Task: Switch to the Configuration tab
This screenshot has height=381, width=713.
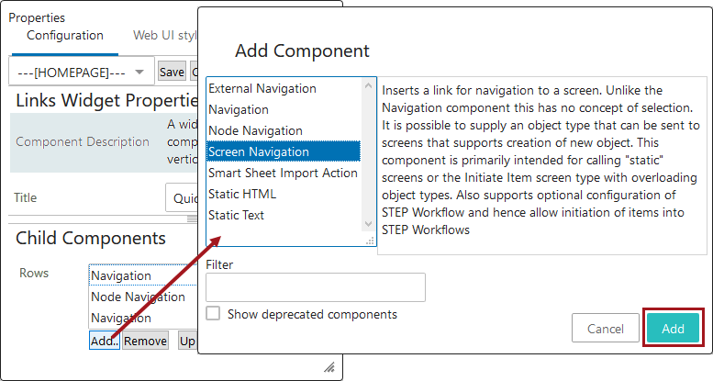Action: 65,36
